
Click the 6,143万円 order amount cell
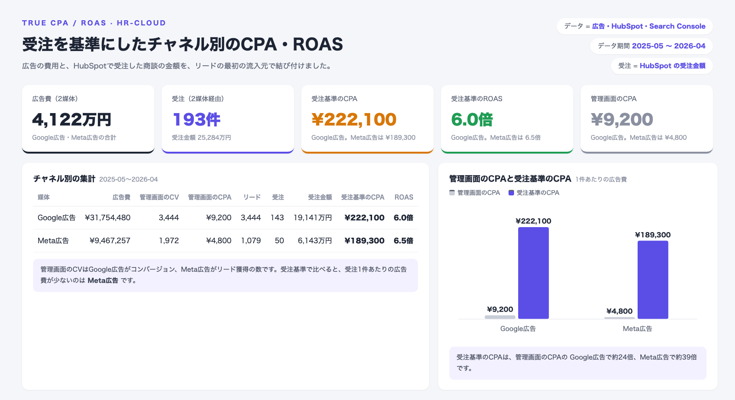click(x=315, y=240)
